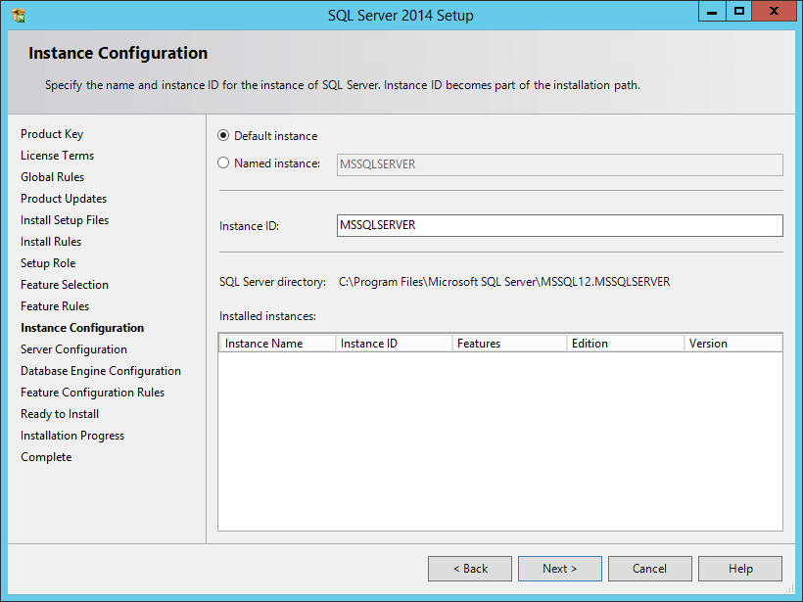Viewport: 803px width, 602px height.
Task: Choose the Named instance radio option
Action: [x=223, y=162]
